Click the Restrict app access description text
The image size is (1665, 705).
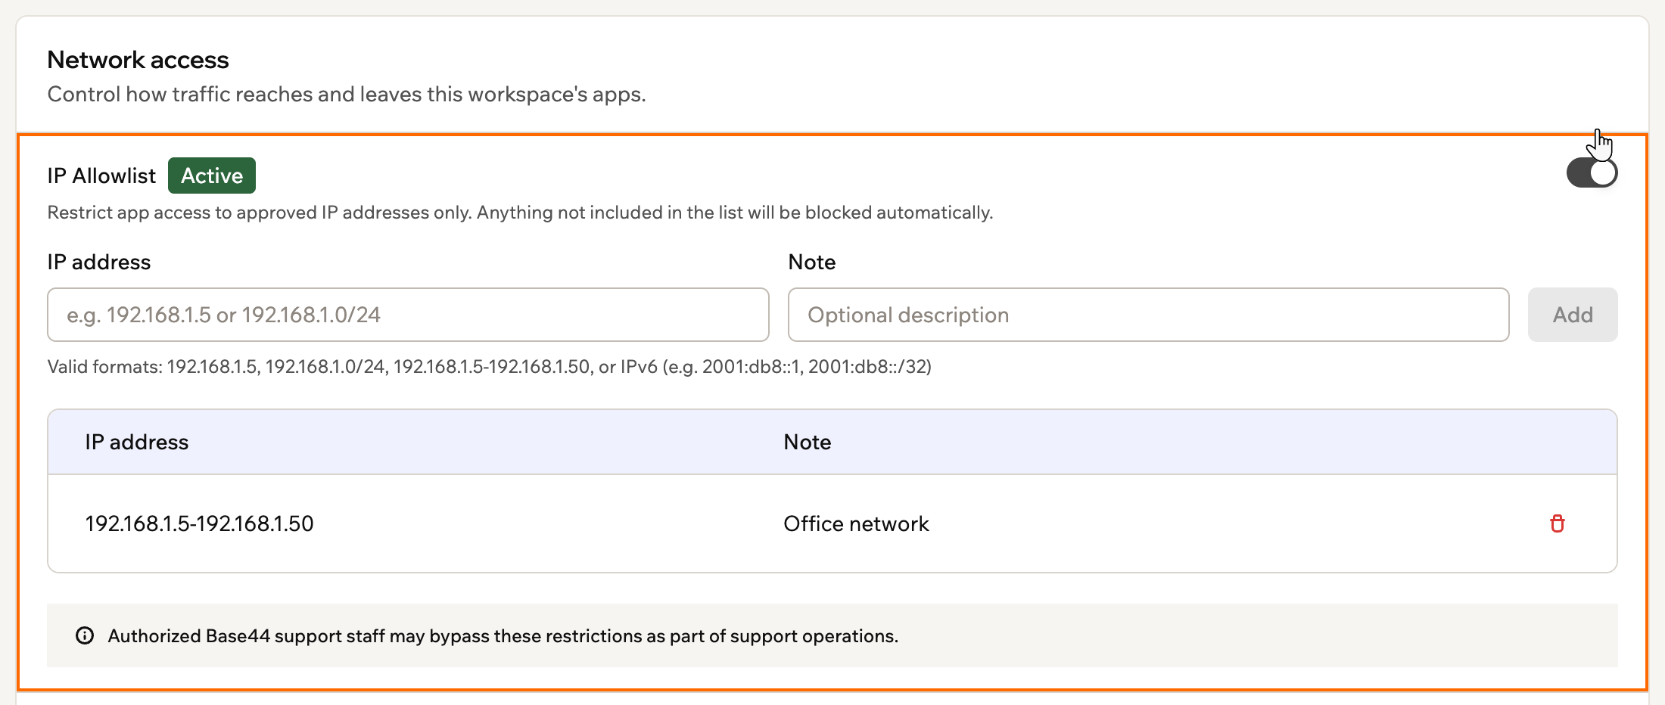(520, 213)
